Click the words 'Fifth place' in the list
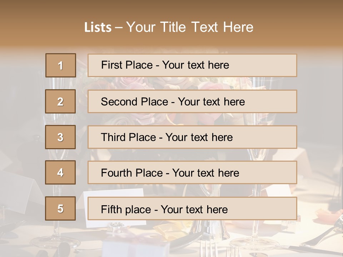This screenshot has height=257, width=343. [126, 210]
